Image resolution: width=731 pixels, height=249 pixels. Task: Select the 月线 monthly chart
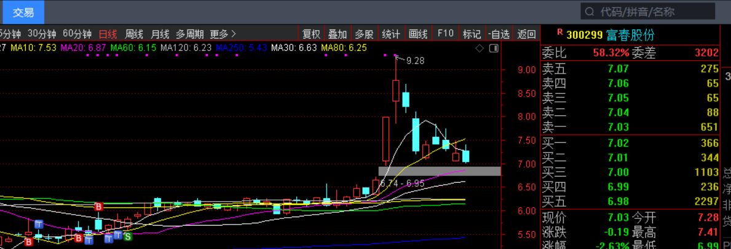(160, 34)
